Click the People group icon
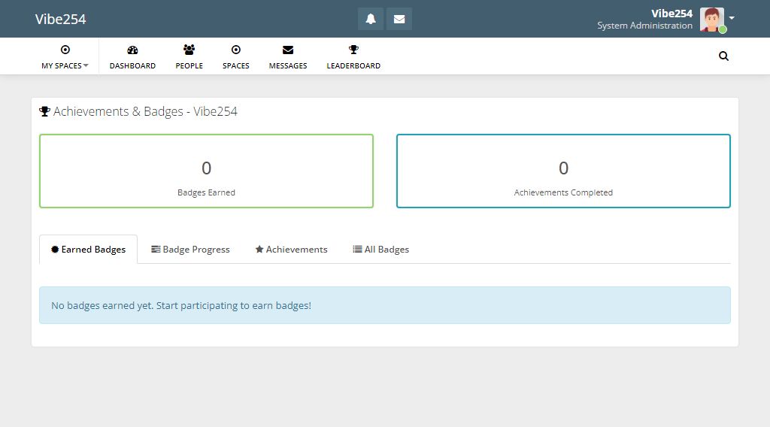The image size is (770, 427). (189, 50)
